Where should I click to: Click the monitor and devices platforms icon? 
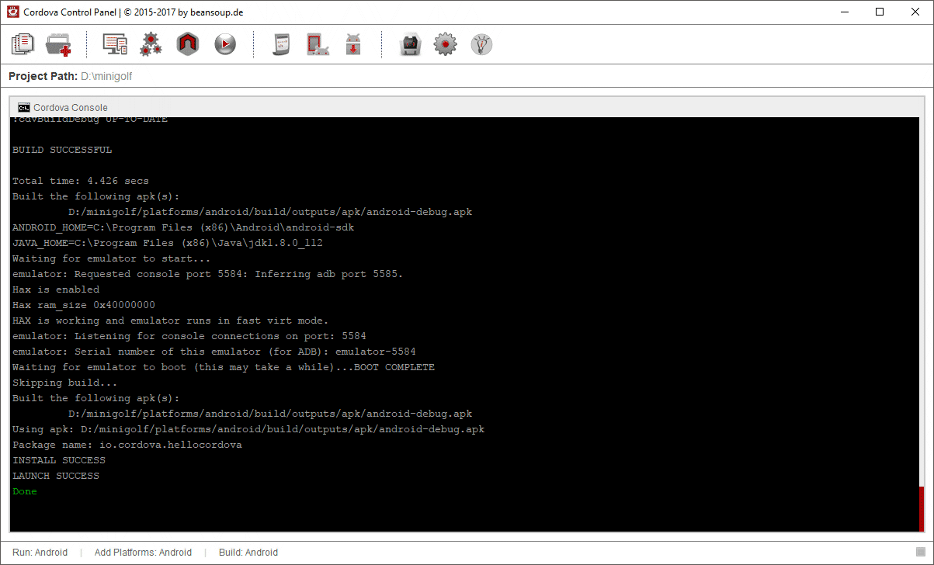115,44
